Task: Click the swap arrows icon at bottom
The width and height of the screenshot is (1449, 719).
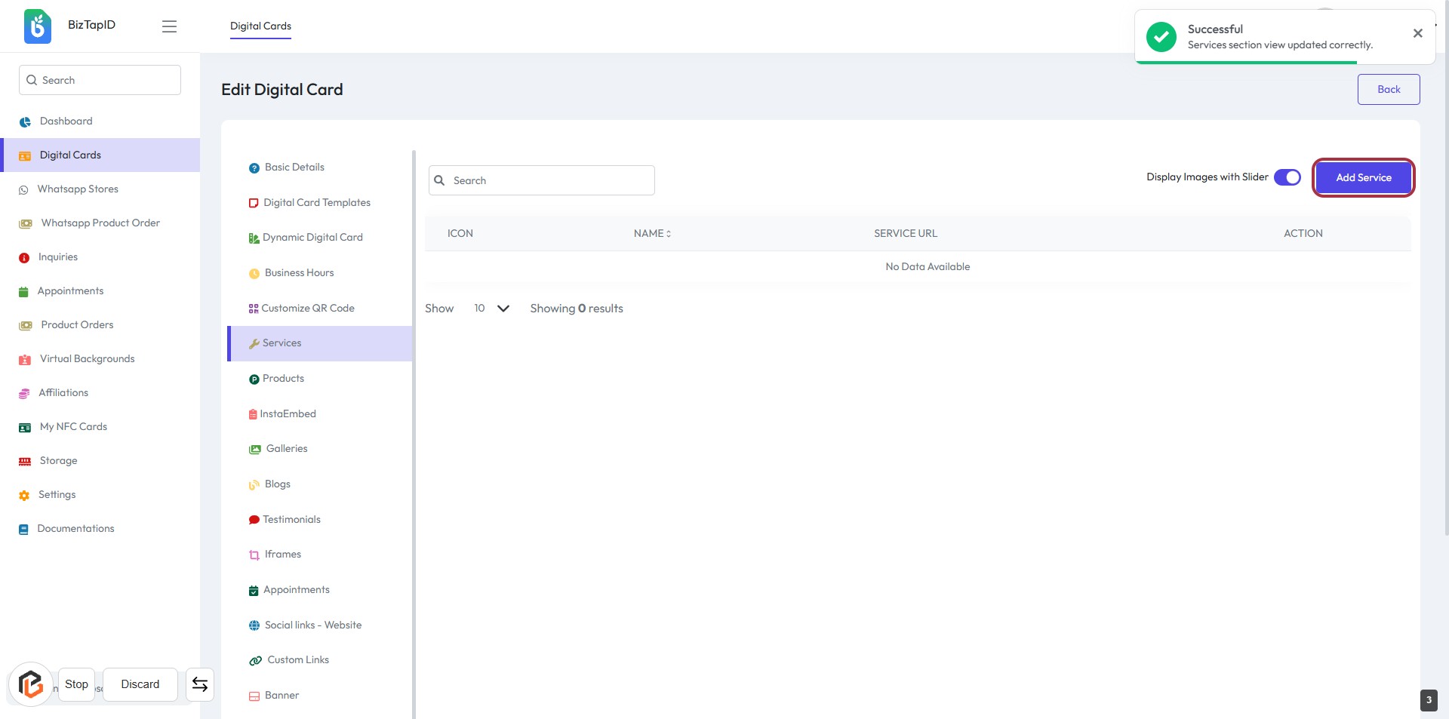Action: [200, 684]
